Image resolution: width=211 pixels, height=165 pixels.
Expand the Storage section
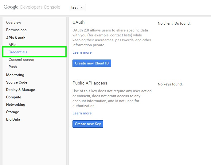click(x=13, y=112)
